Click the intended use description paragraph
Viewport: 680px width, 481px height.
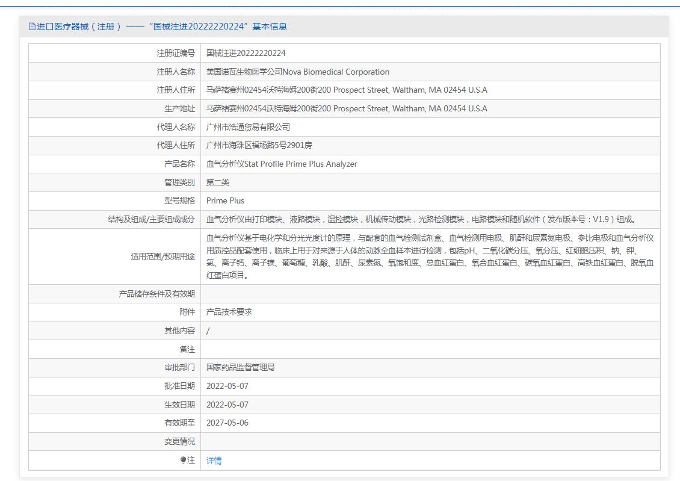coord(430,256)
